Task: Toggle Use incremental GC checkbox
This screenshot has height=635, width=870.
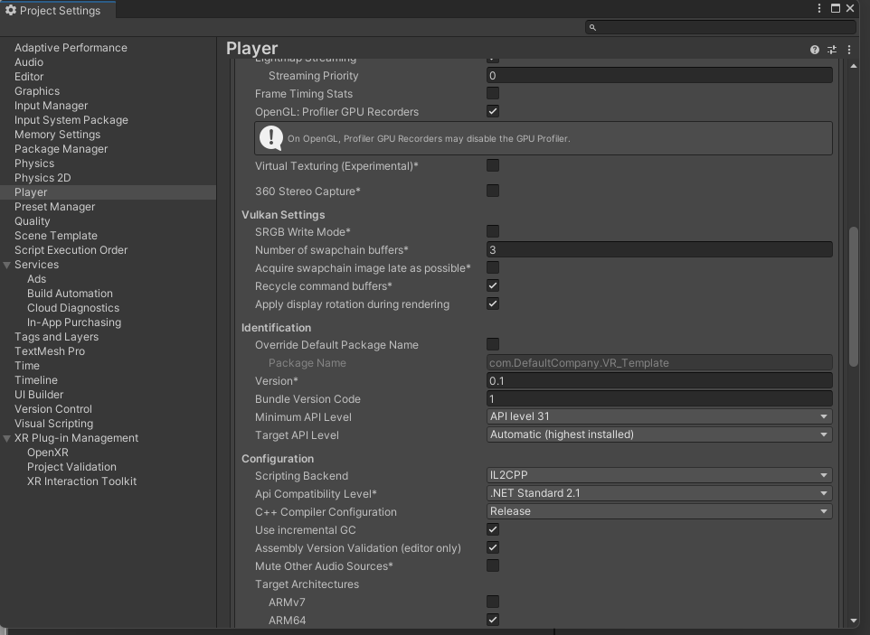Action: click(x=493, y=529)
